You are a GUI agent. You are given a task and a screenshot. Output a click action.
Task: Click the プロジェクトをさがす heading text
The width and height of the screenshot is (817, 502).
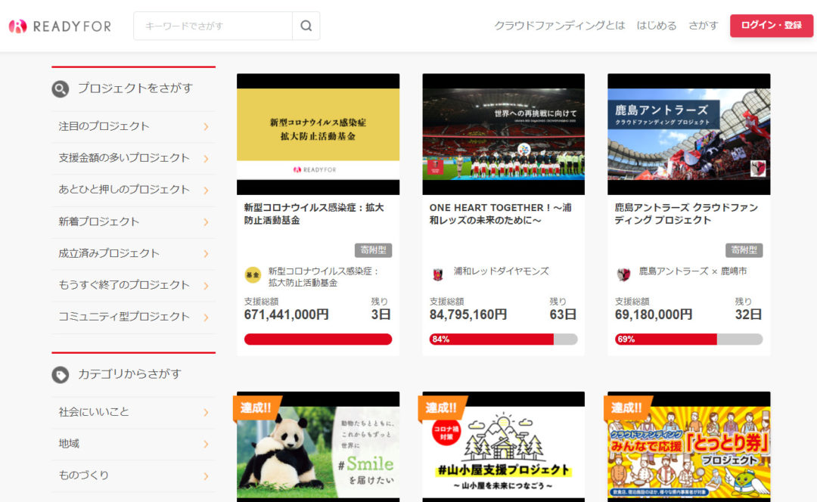tap(135, 88)
